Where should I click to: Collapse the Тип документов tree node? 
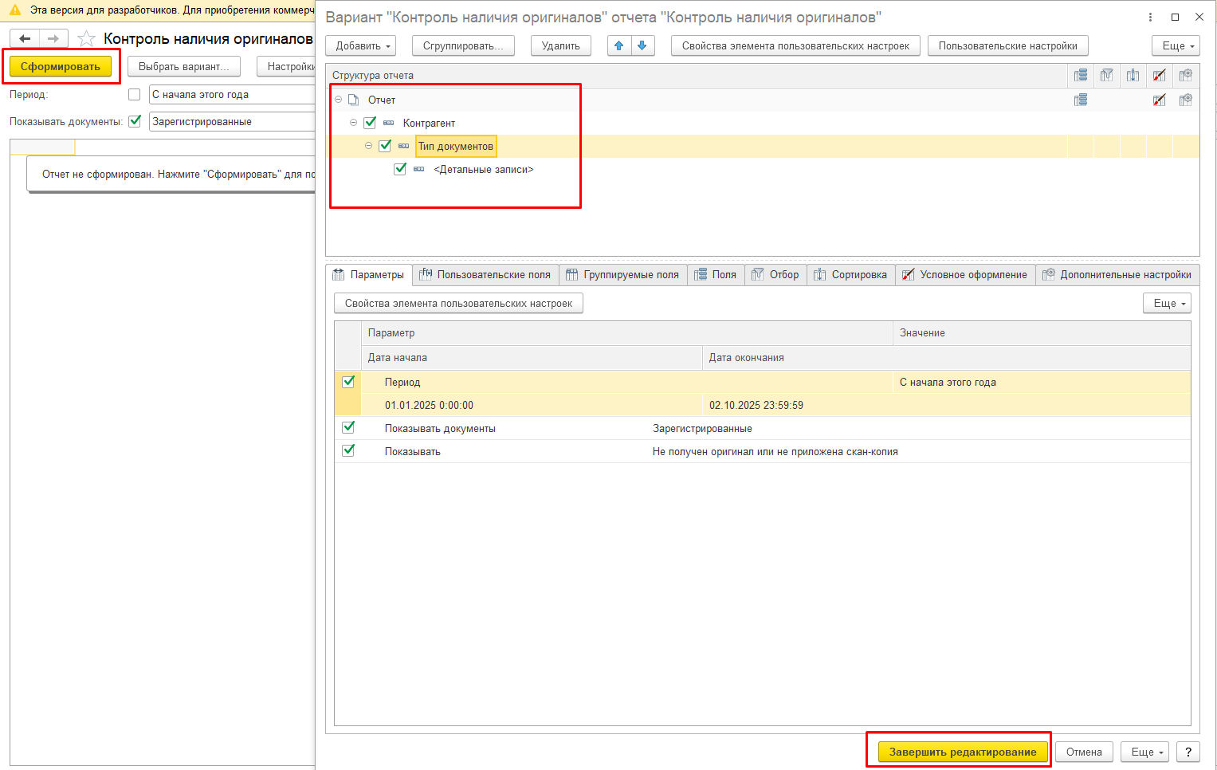(369, 146)
